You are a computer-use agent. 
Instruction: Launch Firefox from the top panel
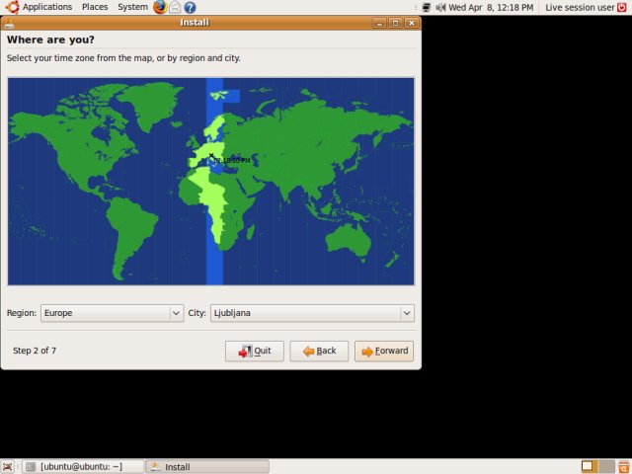click(160, 7)
